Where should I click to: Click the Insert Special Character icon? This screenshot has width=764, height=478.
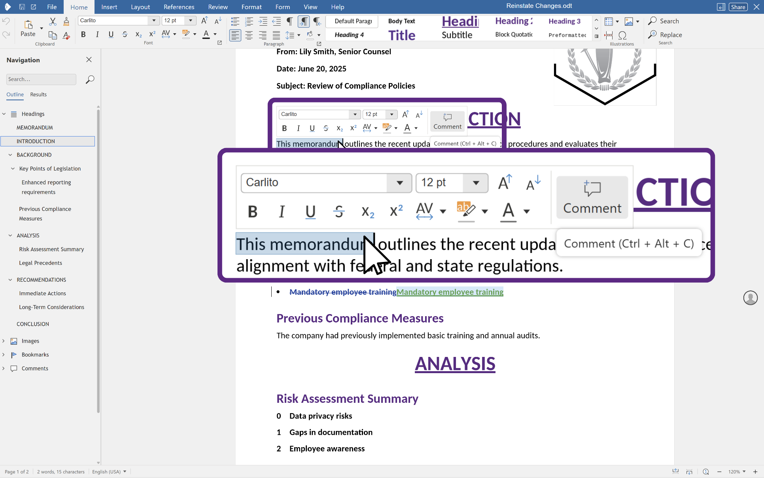coord(622,35)
